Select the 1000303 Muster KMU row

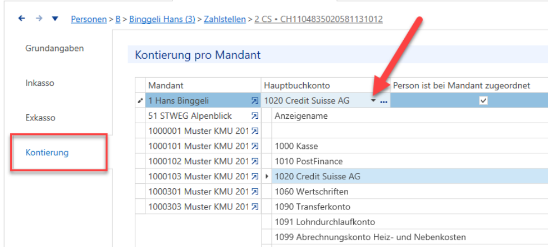point(203,207)
